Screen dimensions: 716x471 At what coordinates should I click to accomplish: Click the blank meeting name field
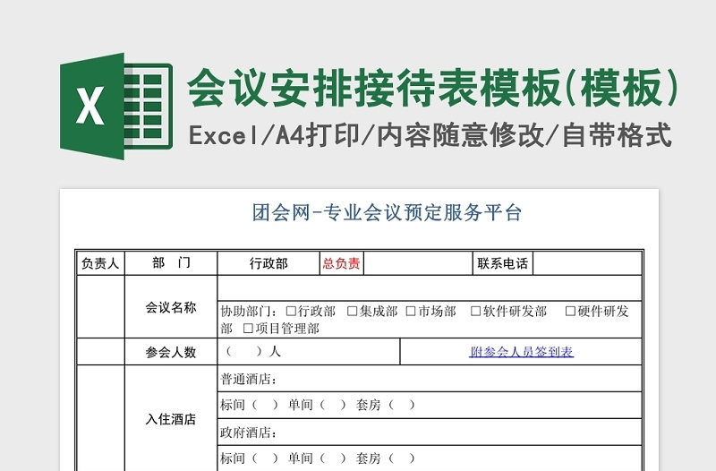tap(430, 288)
